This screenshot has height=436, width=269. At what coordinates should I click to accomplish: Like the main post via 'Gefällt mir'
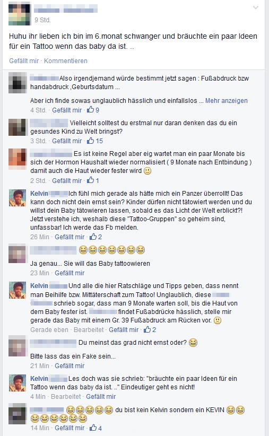[x=24, y=60]
